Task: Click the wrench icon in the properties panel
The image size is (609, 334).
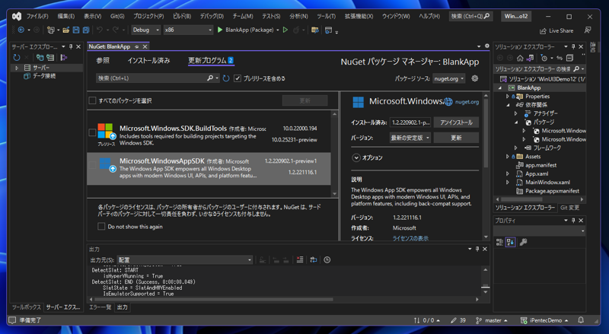Action: tap(523, 243)
